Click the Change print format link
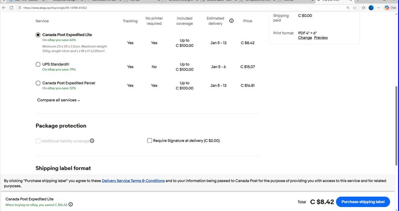 tap(305, 38)
